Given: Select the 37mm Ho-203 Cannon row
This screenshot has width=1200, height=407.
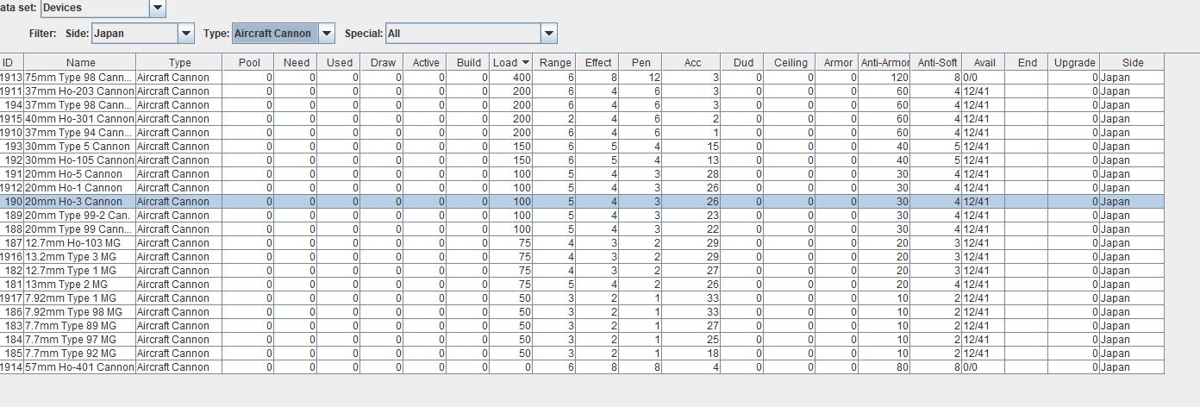Looking at the screenshot, I should coord(582,91).
